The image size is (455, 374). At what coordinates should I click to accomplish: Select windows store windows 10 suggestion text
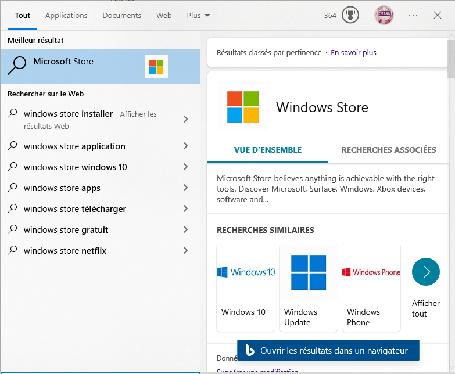[x=76, y=167]
